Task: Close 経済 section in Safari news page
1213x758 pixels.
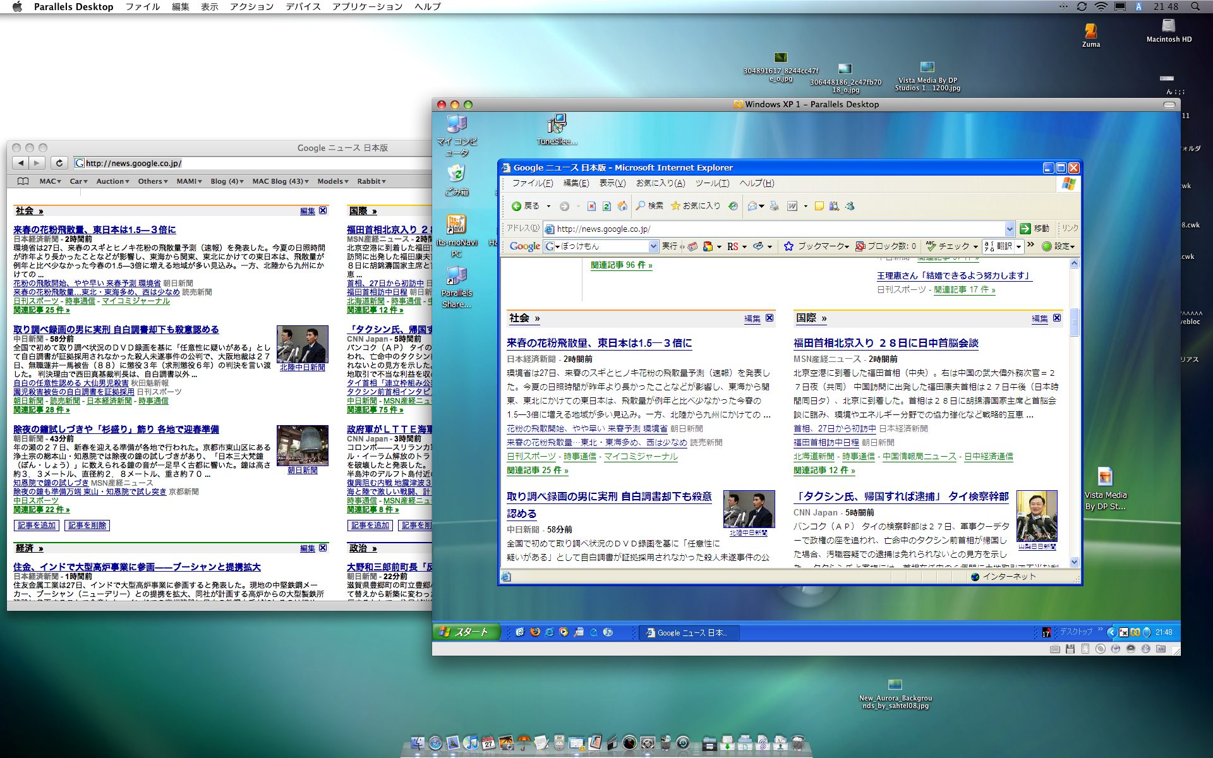Action: [x=323, y=548]
